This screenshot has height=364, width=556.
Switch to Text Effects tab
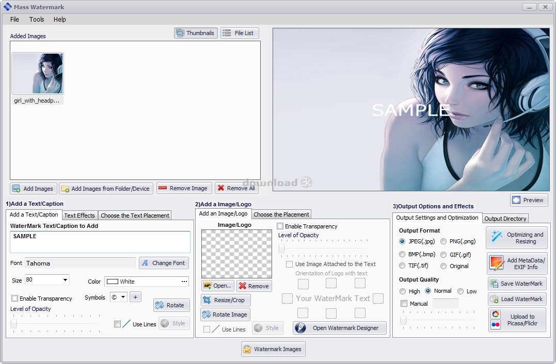(80, 216)
